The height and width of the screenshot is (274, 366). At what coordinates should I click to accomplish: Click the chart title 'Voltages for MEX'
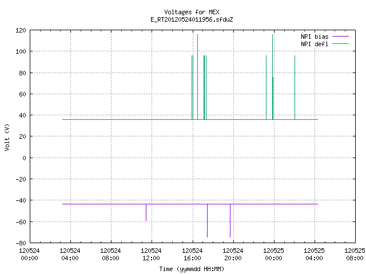click(x=192, y=12)
